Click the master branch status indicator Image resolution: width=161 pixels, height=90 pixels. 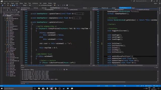[x=156, y=86]
